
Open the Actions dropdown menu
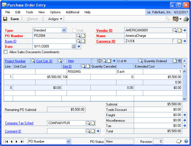[x=55, y=19]
